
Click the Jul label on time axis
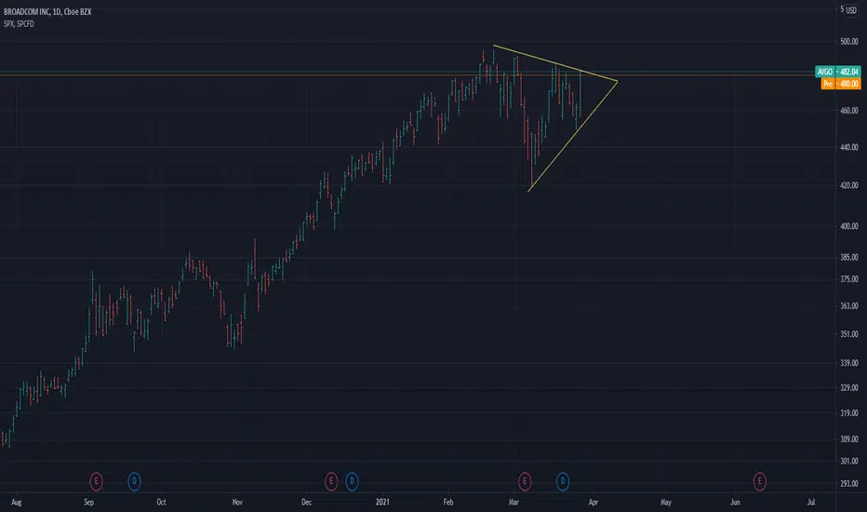810,502
